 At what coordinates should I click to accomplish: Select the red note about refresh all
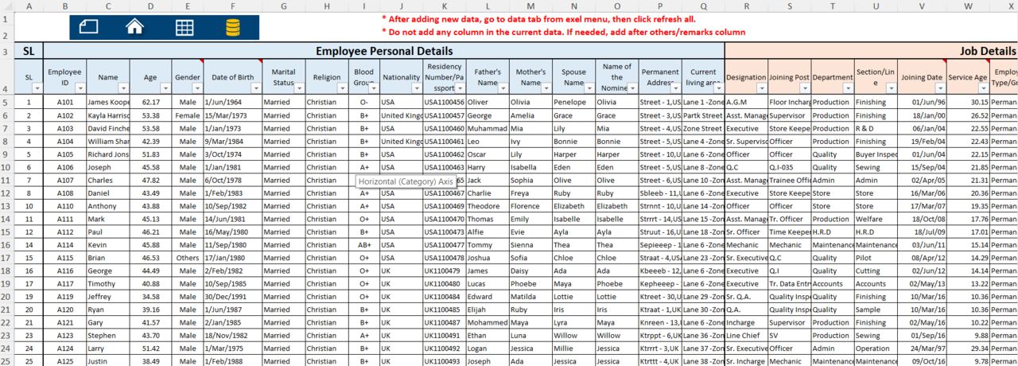tap(538, 18)
